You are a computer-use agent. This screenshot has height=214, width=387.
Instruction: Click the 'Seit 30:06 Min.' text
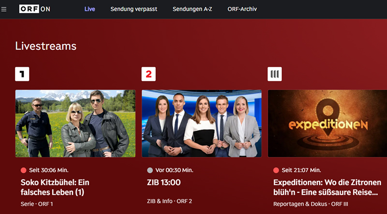click(x=49, y=170)
